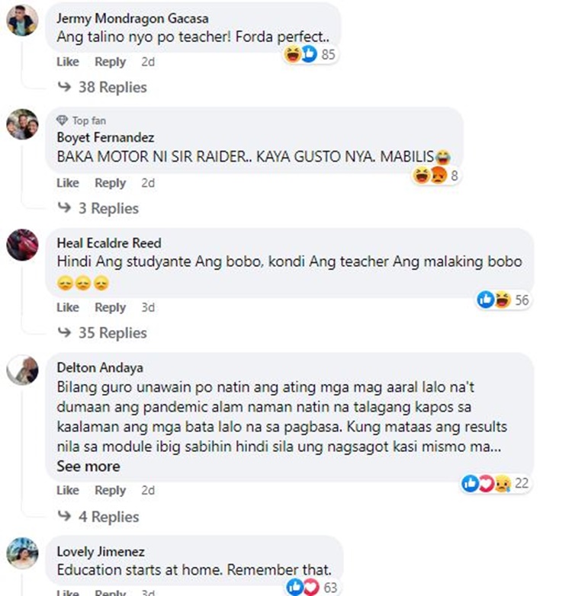The height and width of the screenshot is (596, 572).
Task: Expand Delton Andaya's comment with See more
Action: [x=88, y=466]
